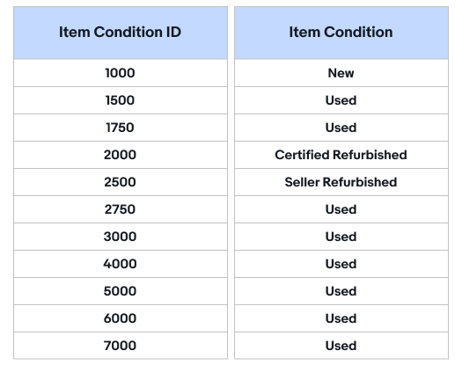Click the Item Condition ID column header

click(121, 33)
